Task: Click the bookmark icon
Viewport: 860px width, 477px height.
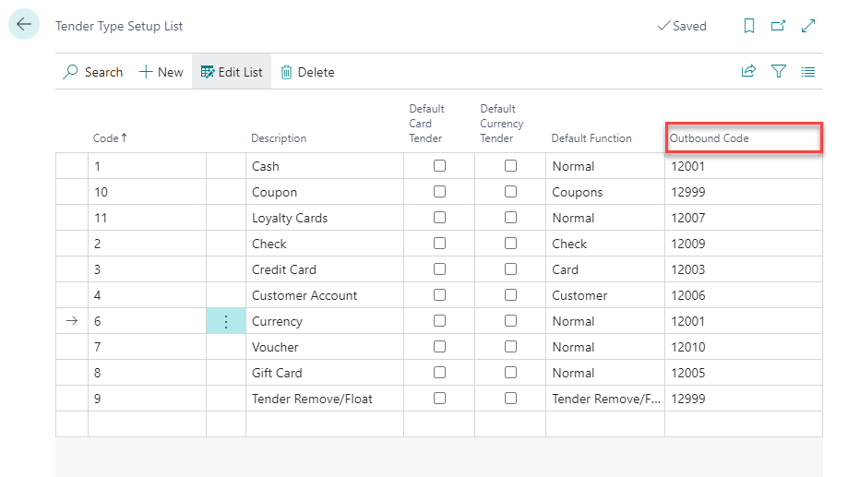Action: (x=749, y=26)
